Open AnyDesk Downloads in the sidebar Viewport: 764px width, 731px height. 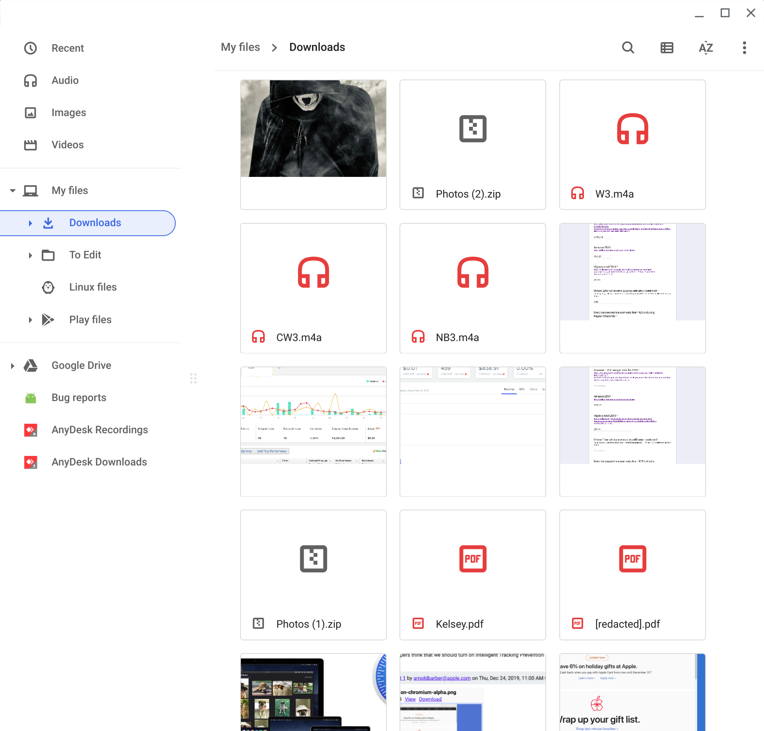click(x=99, y=462)
